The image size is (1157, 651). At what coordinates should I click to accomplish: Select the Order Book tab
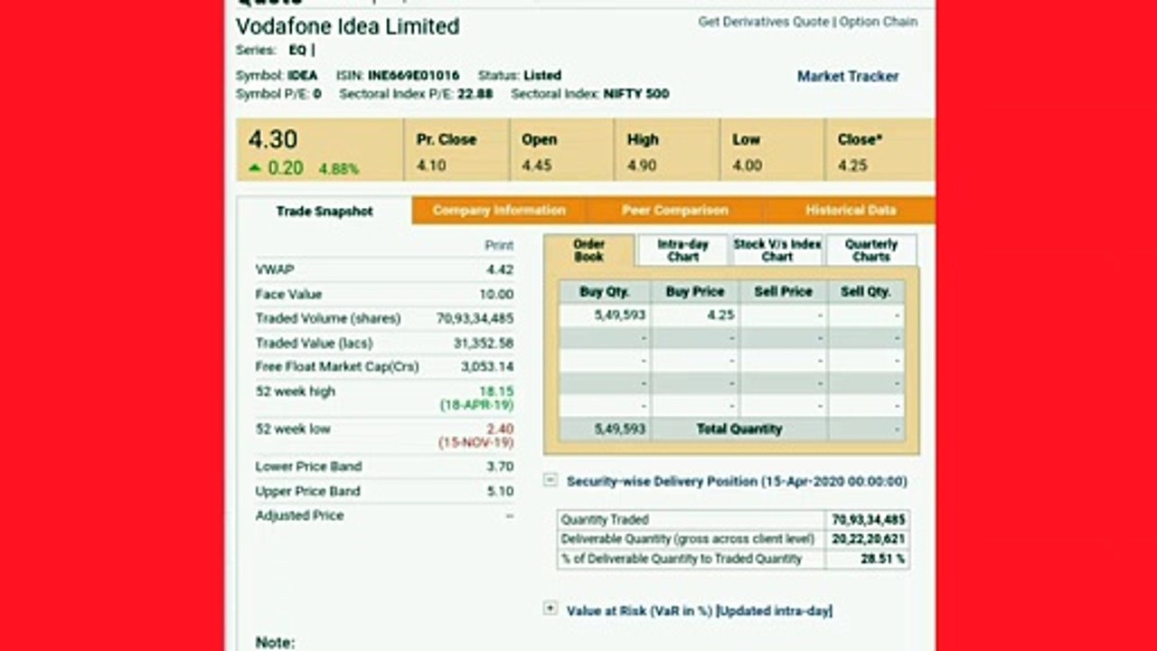coord(588,250)
